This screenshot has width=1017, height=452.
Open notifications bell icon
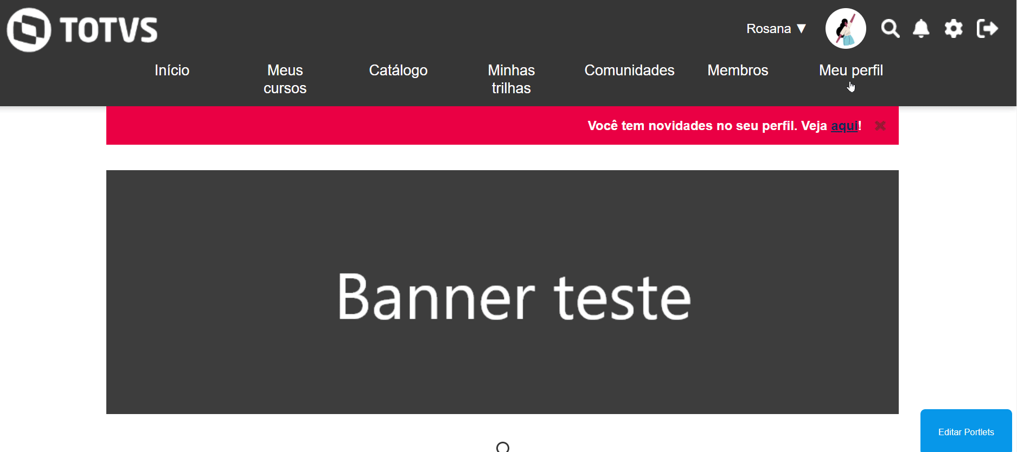(x=921, y=28)
